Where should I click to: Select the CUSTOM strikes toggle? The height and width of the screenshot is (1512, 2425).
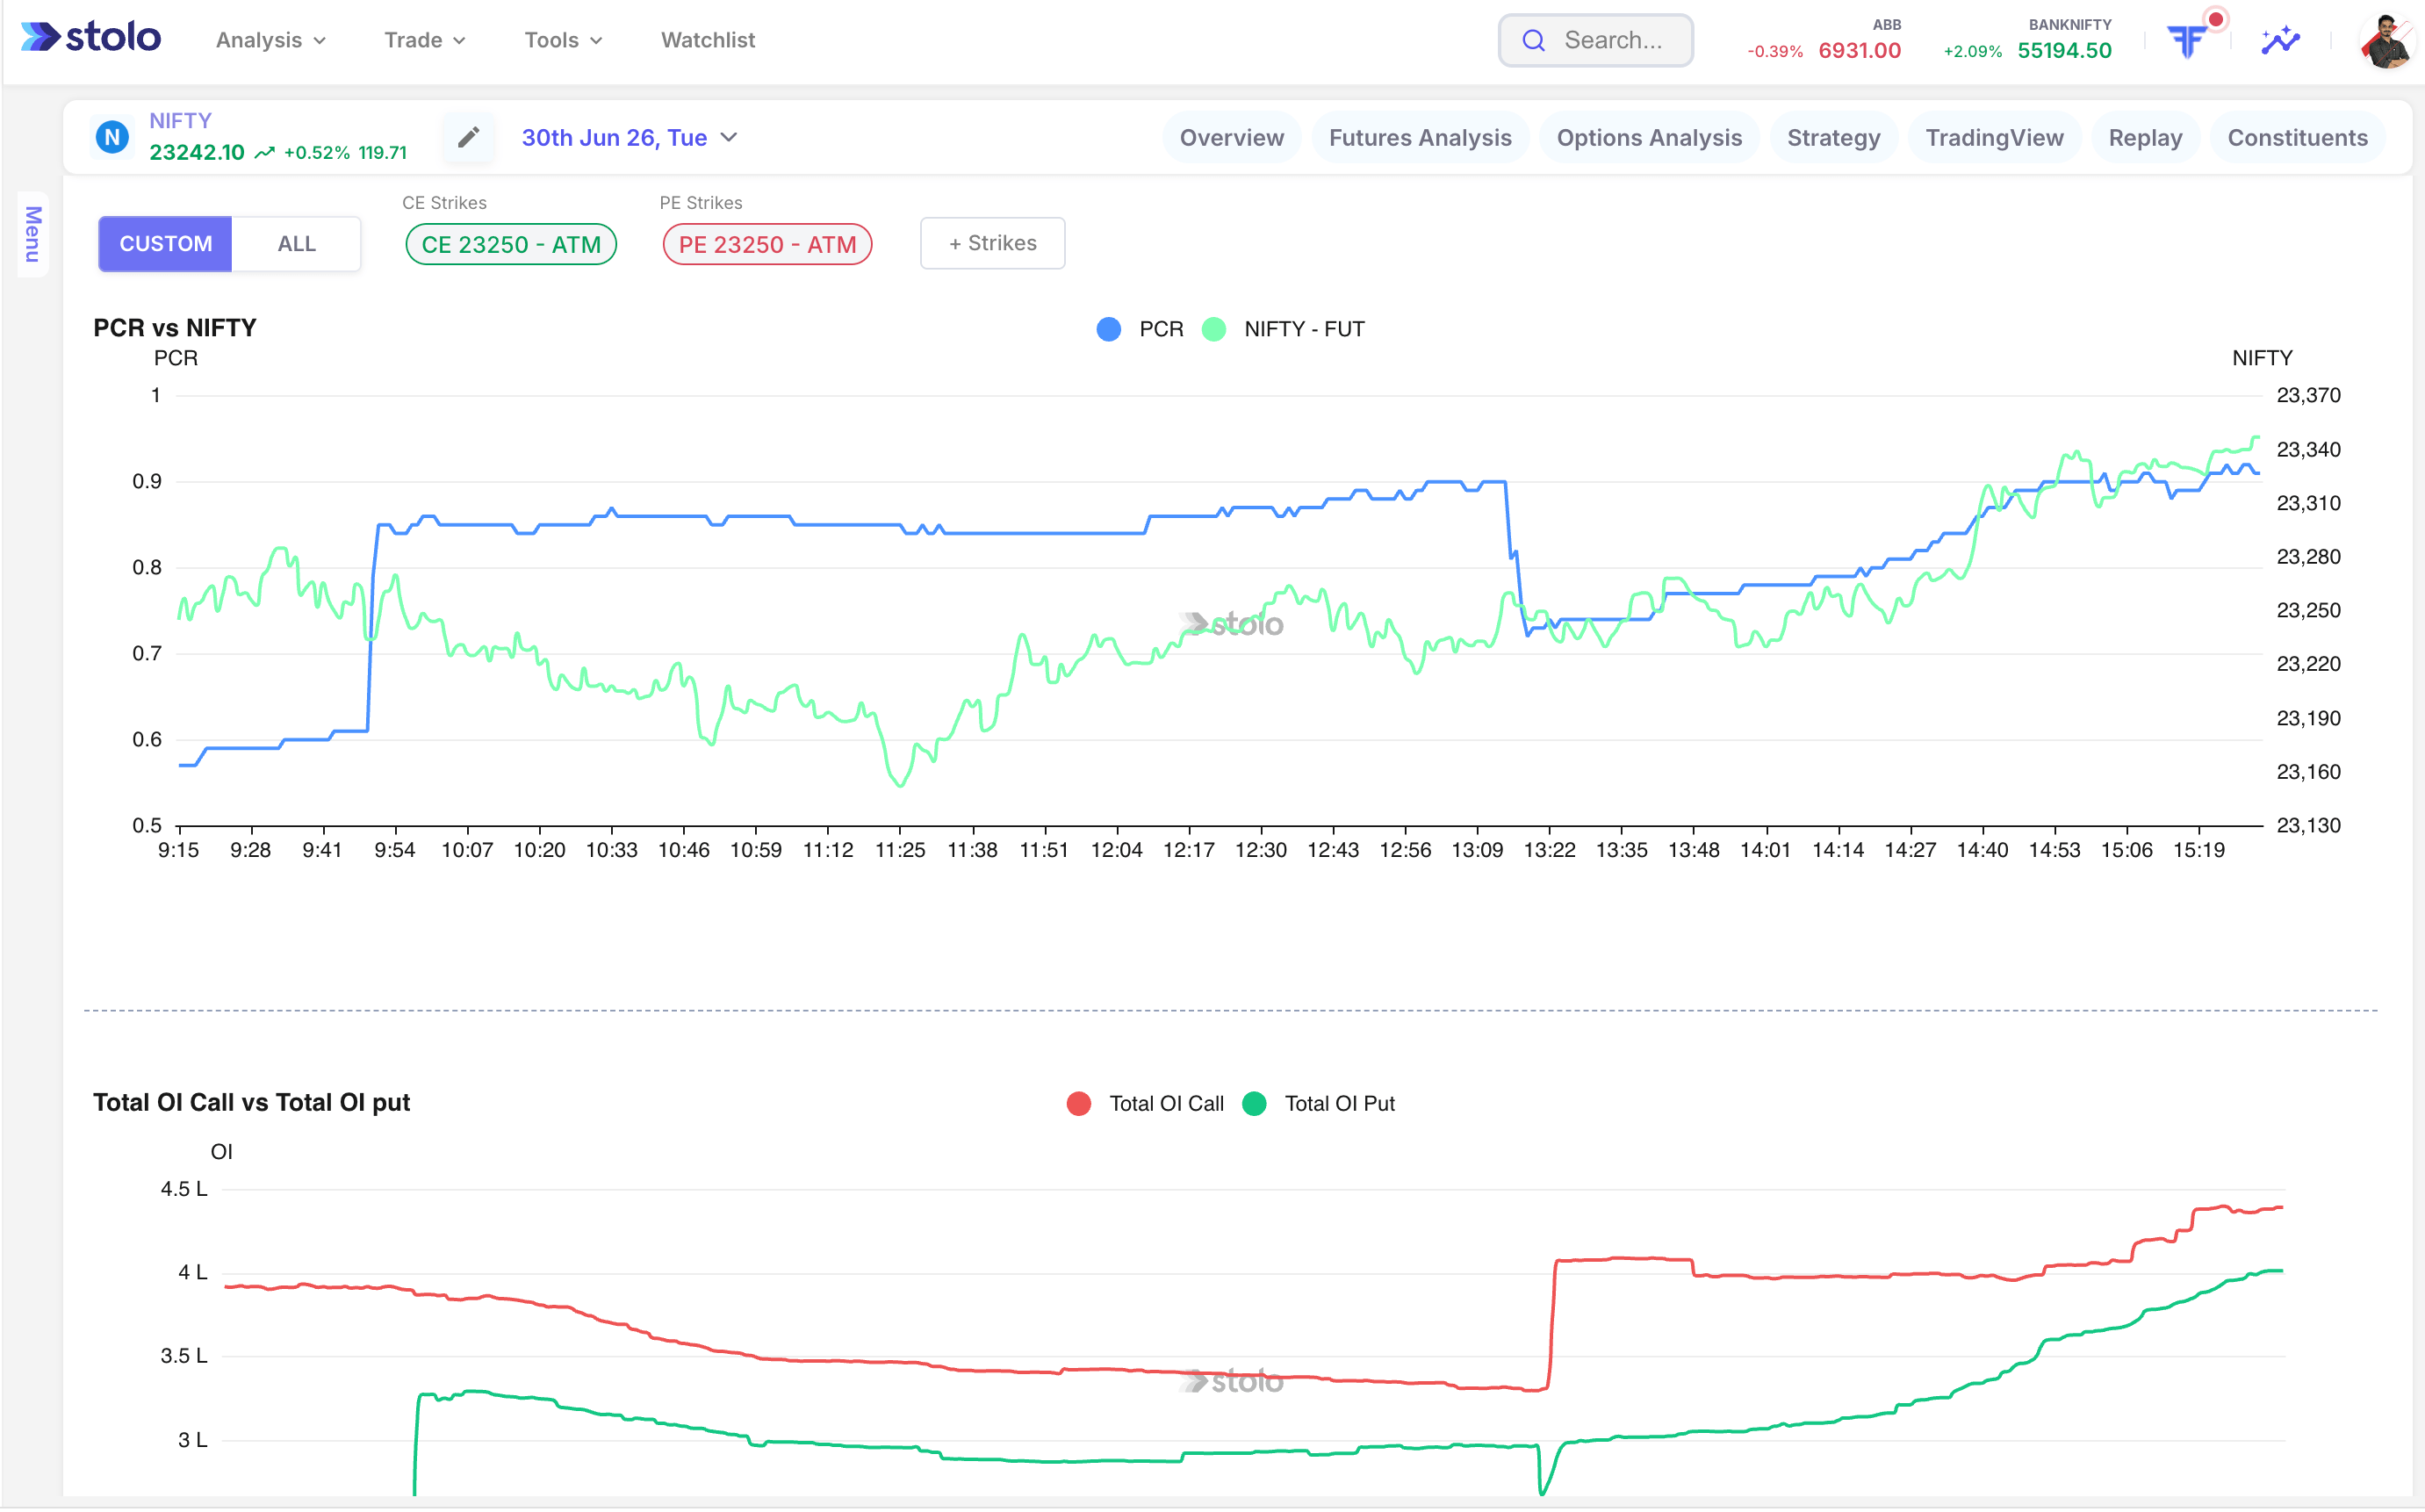point(165,244)
